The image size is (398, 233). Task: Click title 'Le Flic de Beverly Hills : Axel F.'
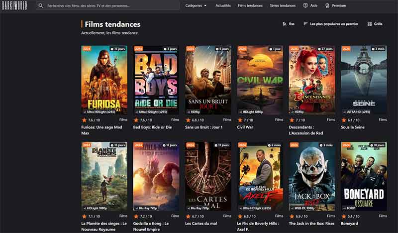[x=258, y=227]
